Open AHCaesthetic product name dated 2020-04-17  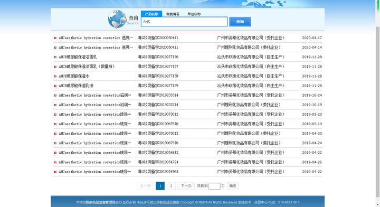(x=96, y=38)
